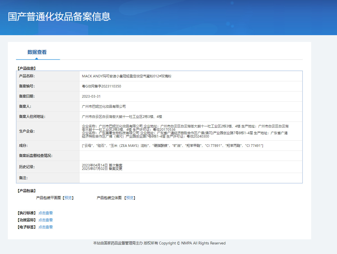Click the 备案后监督检查情况 row label
Image resolution: width=337 pixels, height=254 pixels.
[x=36, y=156]
